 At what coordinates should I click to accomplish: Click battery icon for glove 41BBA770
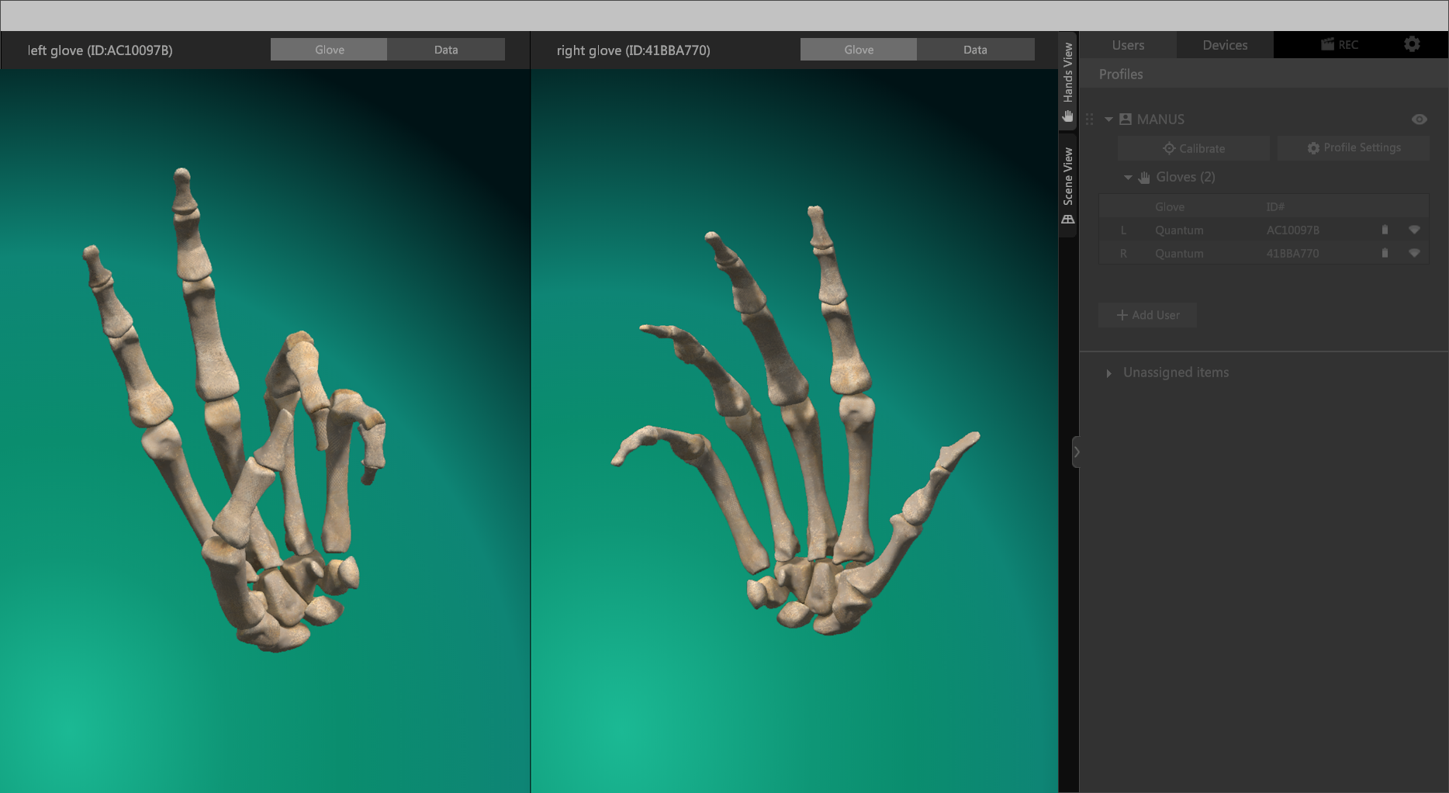1385,253
